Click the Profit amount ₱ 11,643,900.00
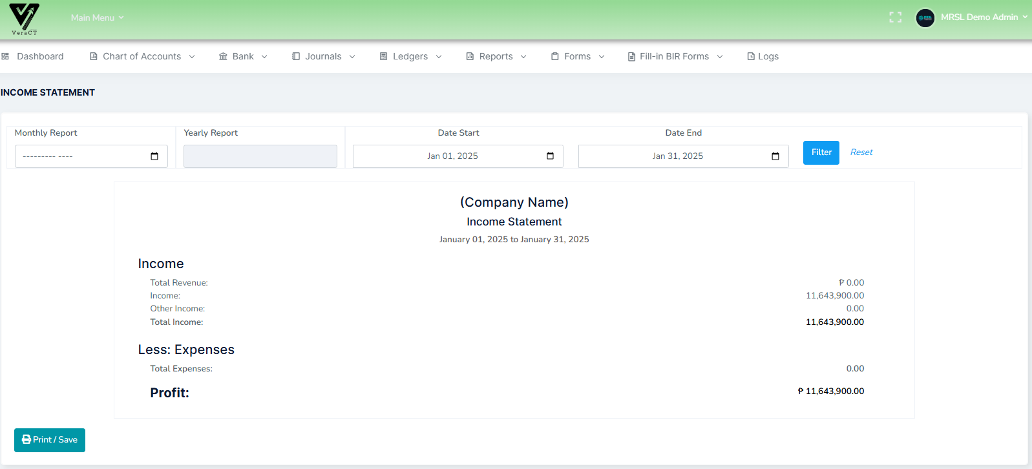 click(x=831, y=391)
